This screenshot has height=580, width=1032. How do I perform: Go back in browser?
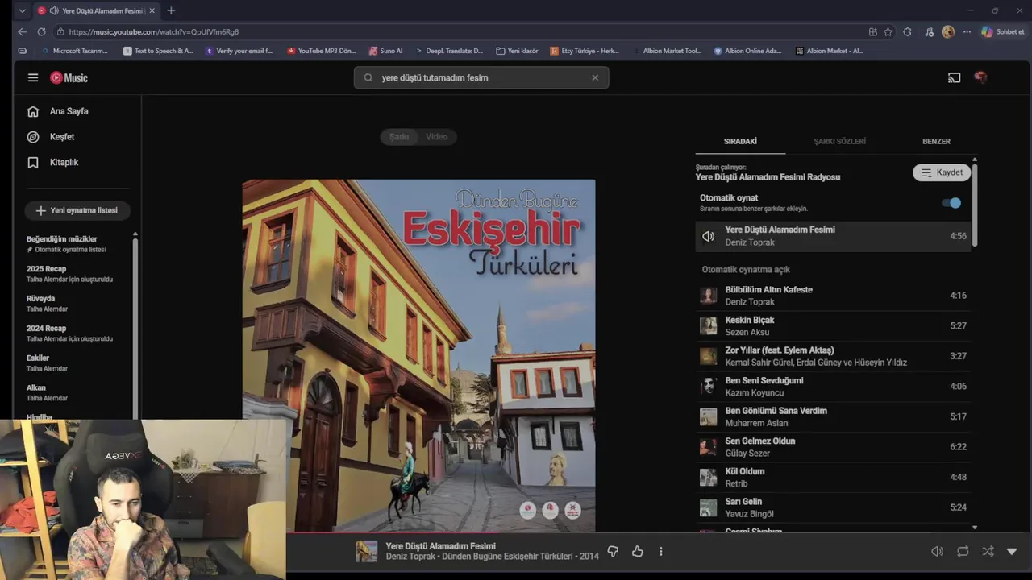[x=22, y=31]
